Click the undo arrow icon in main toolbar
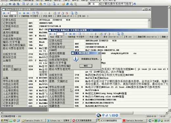Image resolution: width=171 pixels, height=123 pixels. (45, 4)
